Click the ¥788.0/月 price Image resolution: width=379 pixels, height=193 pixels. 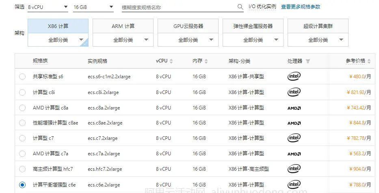[360, 185]
